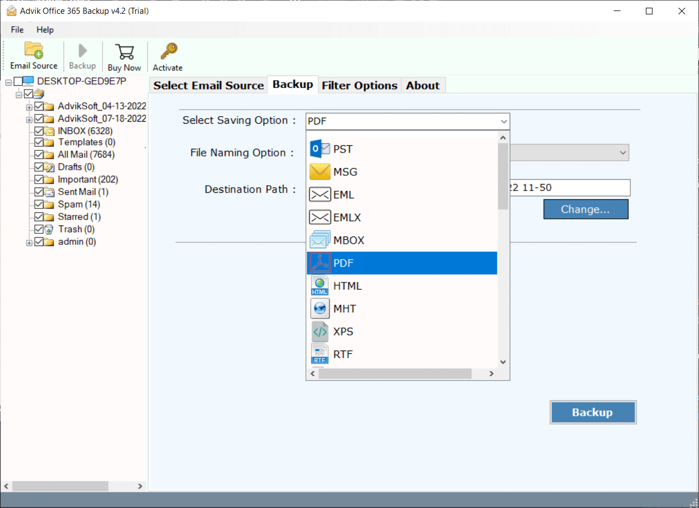Screen dimensions: 699x508
Task: Click the Change... button
Action: 586,210
